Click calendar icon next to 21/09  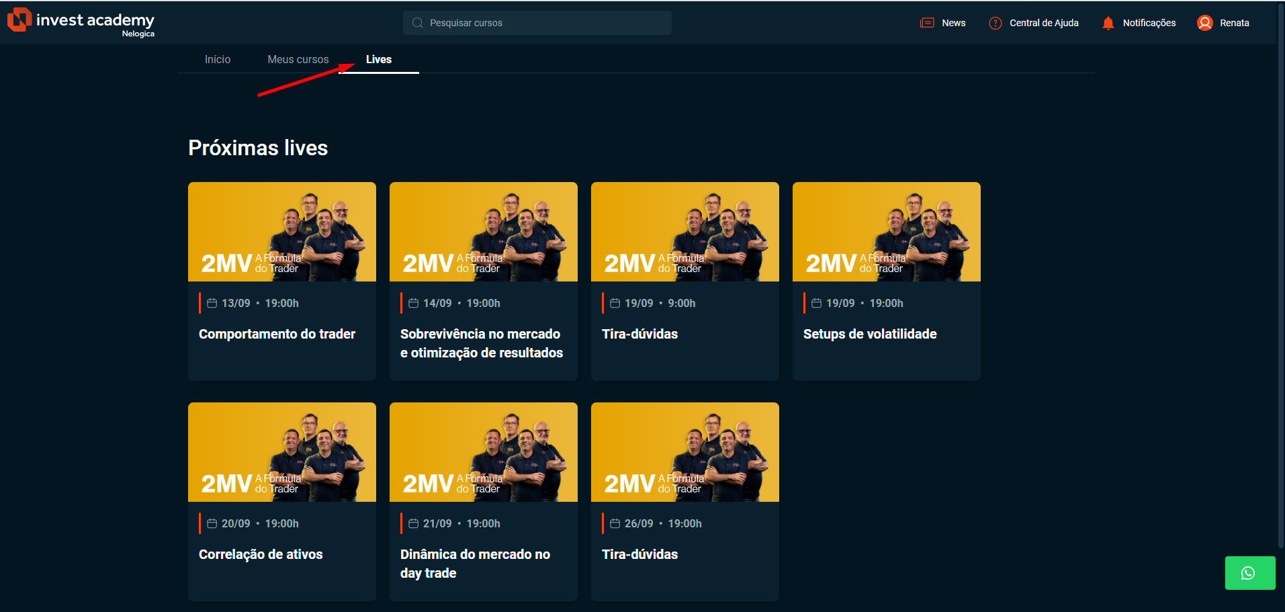coord(413,523)
